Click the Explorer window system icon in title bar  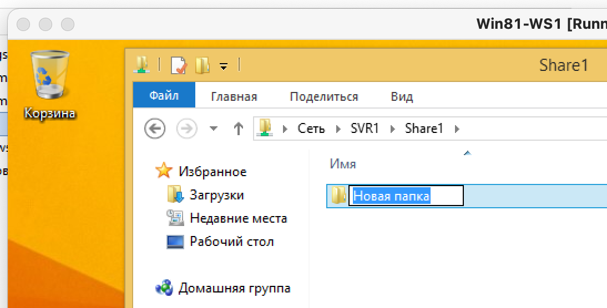coord(141,65)
